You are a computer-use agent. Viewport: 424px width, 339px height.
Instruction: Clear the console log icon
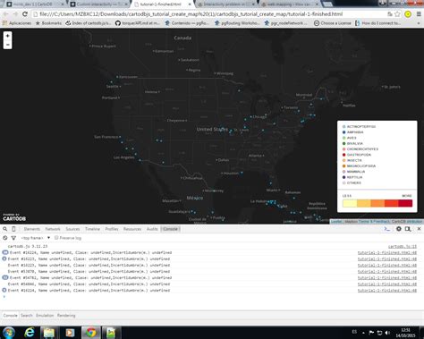[x=5, y=238]
